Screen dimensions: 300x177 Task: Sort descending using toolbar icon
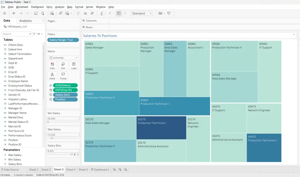click(92, 13)
